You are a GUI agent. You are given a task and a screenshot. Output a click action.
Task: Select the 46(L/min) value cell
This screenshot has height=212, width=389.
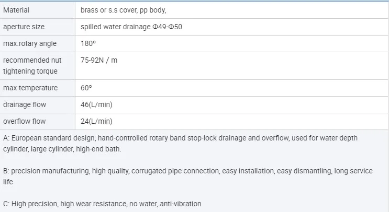96,104
